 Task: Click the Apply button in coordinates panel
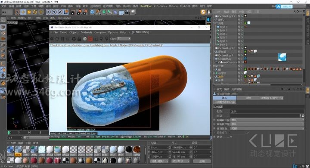click(x=201, y=161)
